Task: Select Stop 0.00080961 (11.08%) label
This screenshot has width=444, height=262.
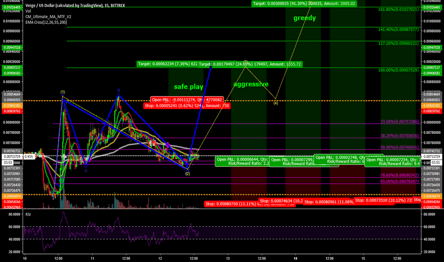Action: (x=328, y=202)
